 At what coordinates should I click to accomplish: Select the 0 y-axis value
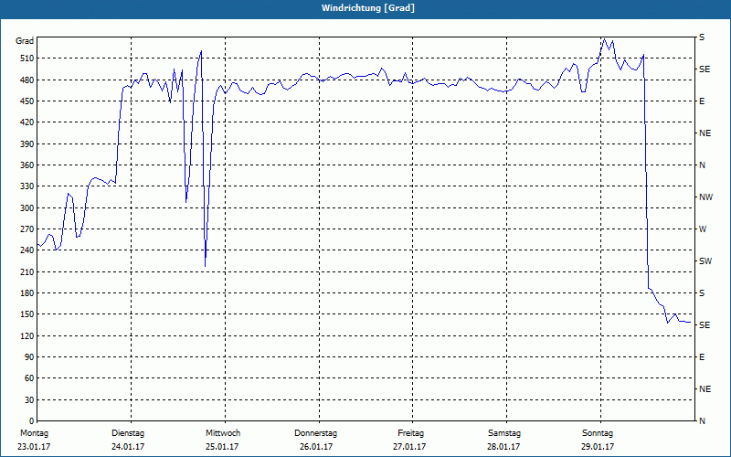[32, 421]
